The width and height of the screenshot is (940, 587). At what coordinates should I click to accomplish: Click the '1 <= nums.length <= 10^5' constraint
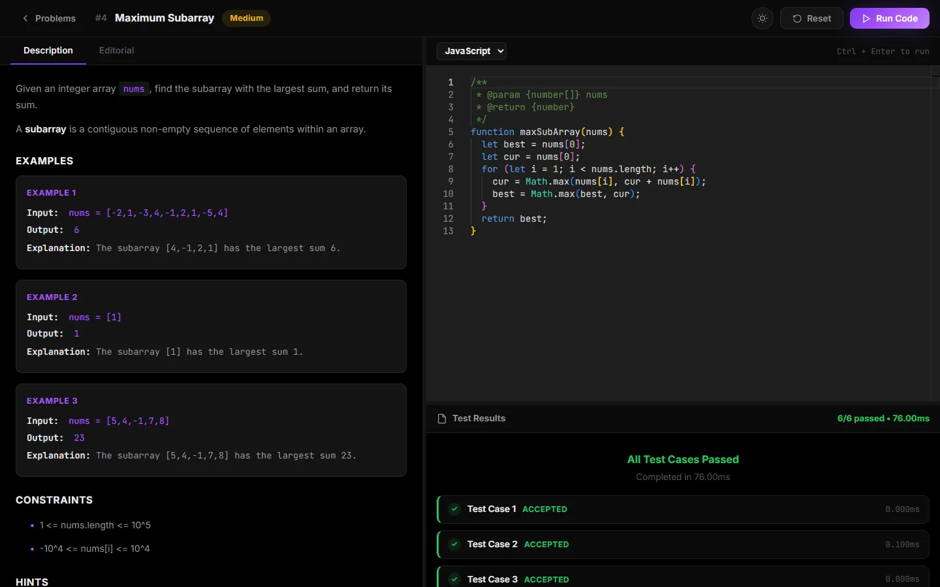click(x=95, y=526)
